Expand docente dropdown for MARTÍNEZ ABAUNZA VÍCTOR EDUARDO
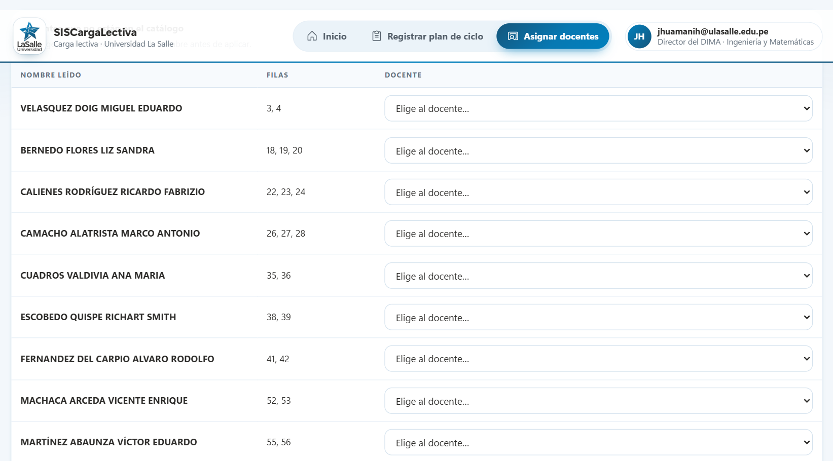 point(598,442)
